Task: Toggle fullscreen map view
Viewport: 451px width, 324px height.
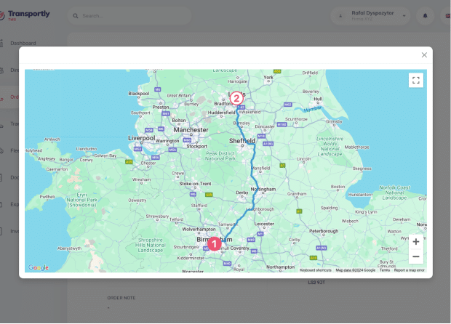Action: tap(415, 80)
